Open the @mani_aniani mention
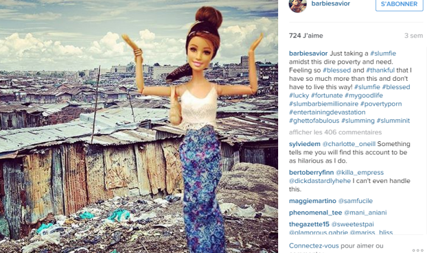The width and height of the screenshot is (427, 253). (x=365, y=213)
